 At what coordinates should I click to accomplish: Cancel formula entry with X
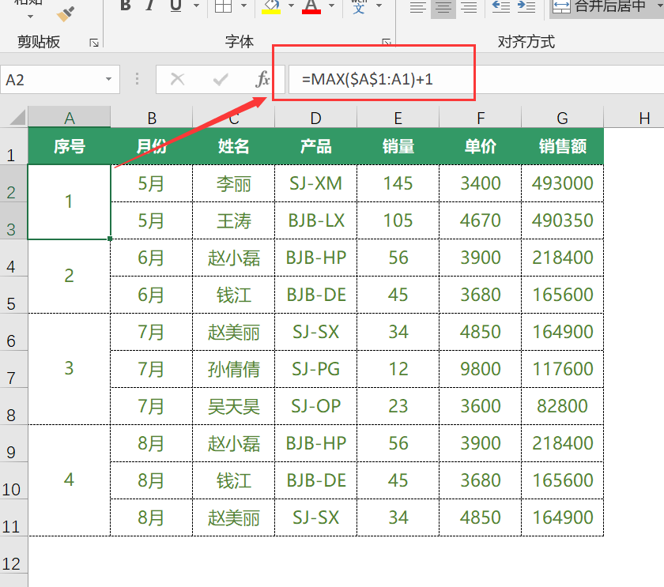pos(177,79)
